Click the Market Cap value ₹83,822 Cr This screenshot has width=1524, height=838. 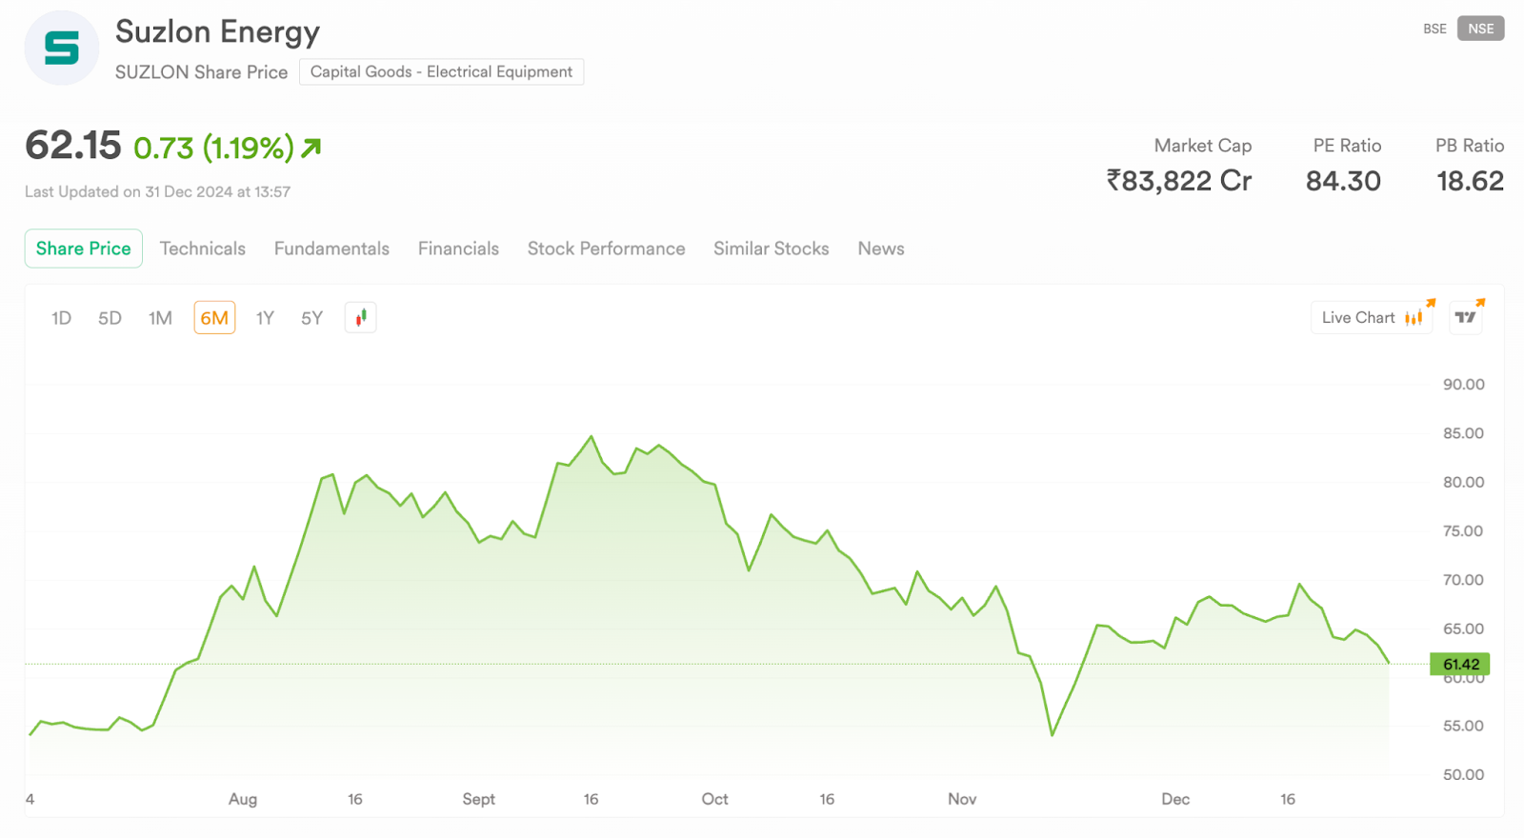coord(1179,180)
